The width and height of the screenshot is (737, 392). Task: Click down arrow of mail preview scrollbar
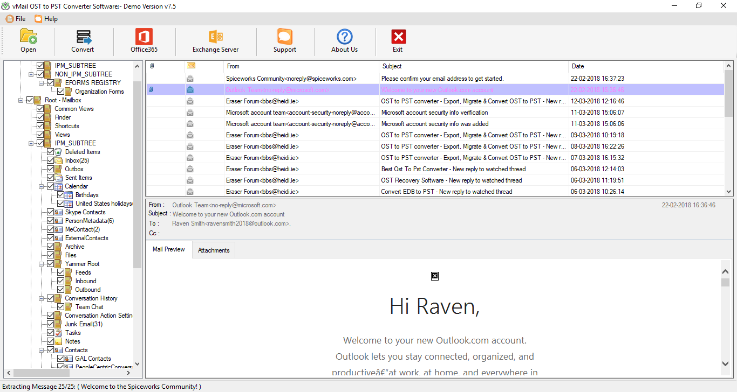(725, 364)
